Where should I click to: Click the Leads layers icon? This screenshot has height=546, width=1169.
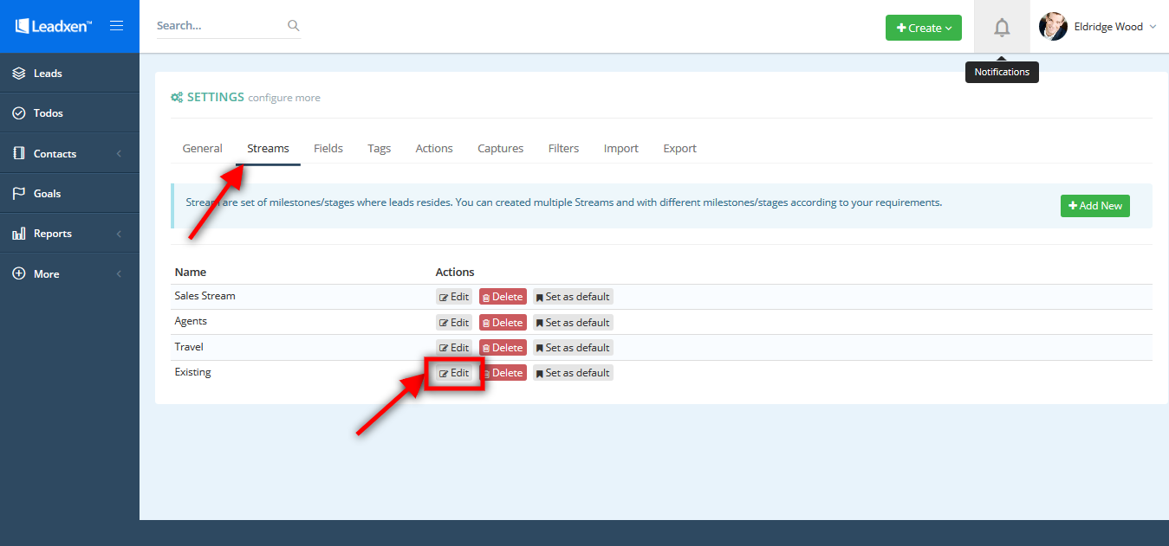click(x=19, y=74)
